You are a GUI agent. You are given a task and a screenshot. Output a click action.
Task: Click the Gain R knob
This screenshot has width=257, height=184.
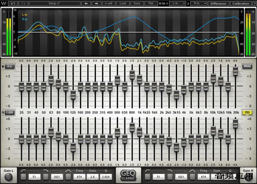tap(248, 177)
